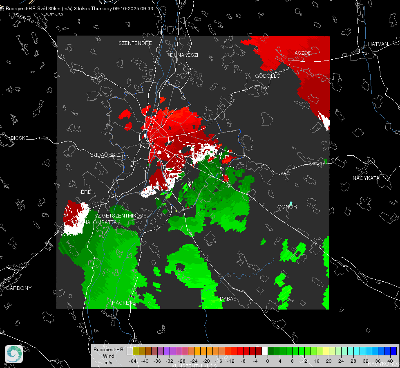
Task: Select the DABAS town label
Action: 228,298
